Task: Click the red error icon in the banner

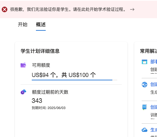Action: coord(5,9)
